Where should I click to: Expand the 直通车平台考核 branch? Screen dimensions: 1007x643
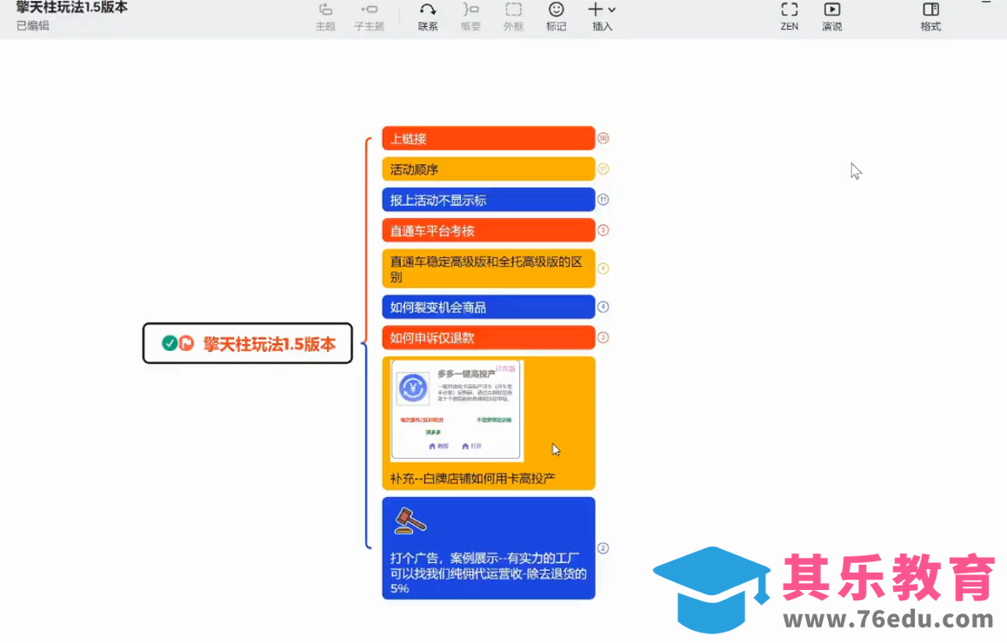coord(603,230)
